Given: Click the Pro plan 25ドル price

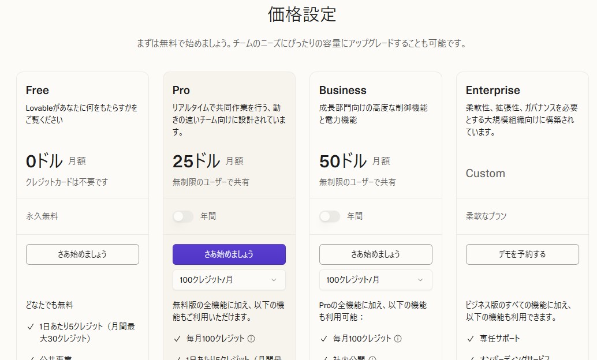Looking at the screenshot, I should tap(196, 161).
